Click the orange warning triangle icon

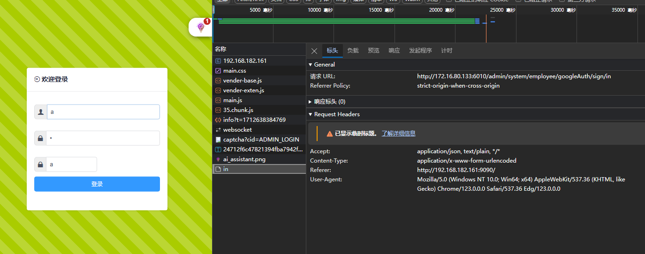click(329, 134)
